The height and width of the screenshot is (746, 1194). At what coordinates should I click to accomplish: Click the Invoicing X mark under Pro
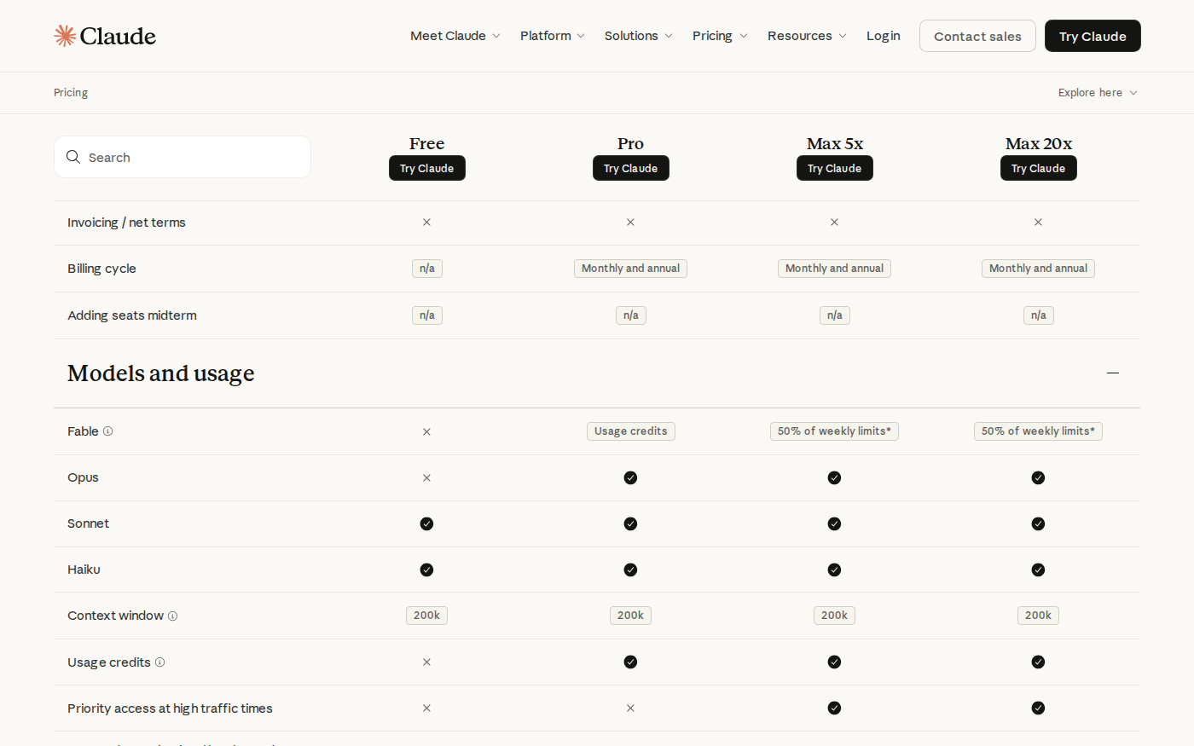pyautogui.click(x=630, y=222)
